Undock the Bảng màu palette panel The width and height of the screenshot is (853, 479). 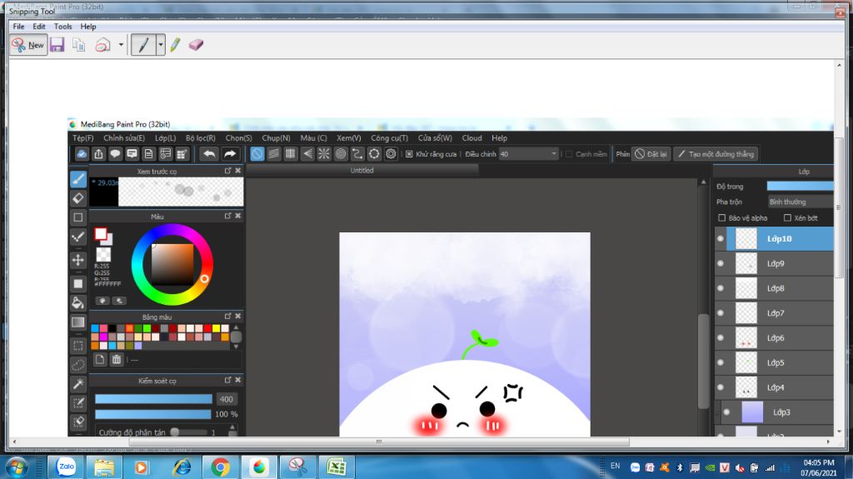(x=228, y=317)
